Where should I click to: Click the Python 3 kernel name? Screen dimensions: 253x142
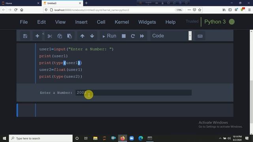(215, 22)
